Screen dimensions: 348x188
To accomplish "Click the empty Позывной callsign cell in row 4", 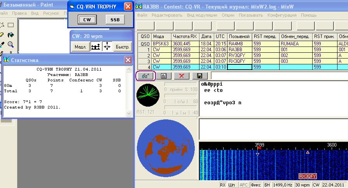I will pos(240,67).
